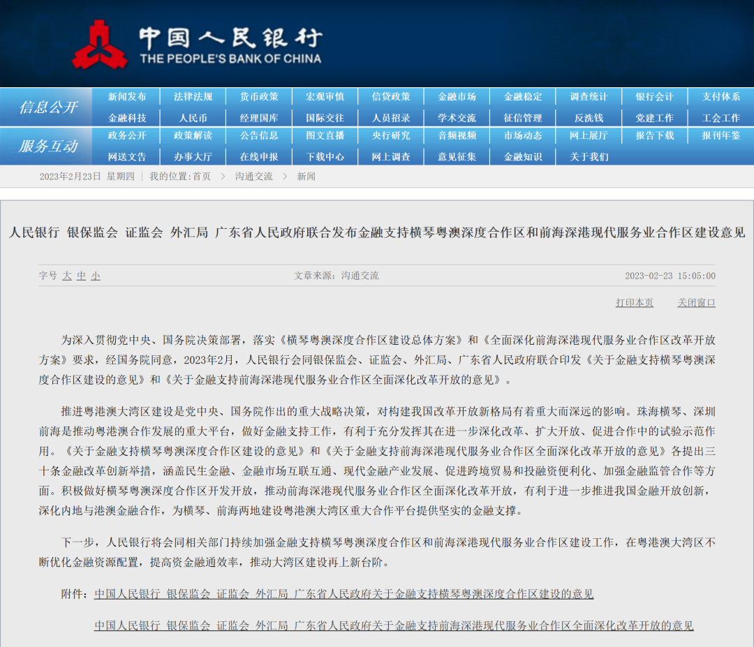The image size is (754, 647).
Task: Open 国际交往 navigation item
Action: coord(325,118)
